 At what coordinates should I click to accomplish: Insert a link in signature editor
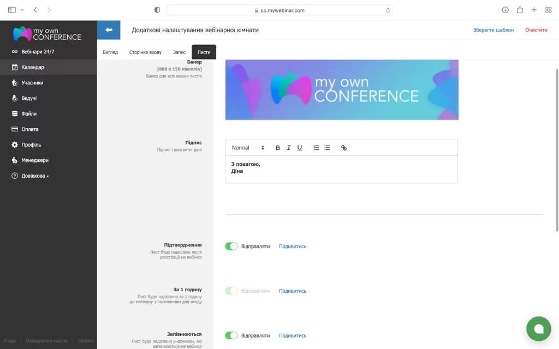pos(344,148)
